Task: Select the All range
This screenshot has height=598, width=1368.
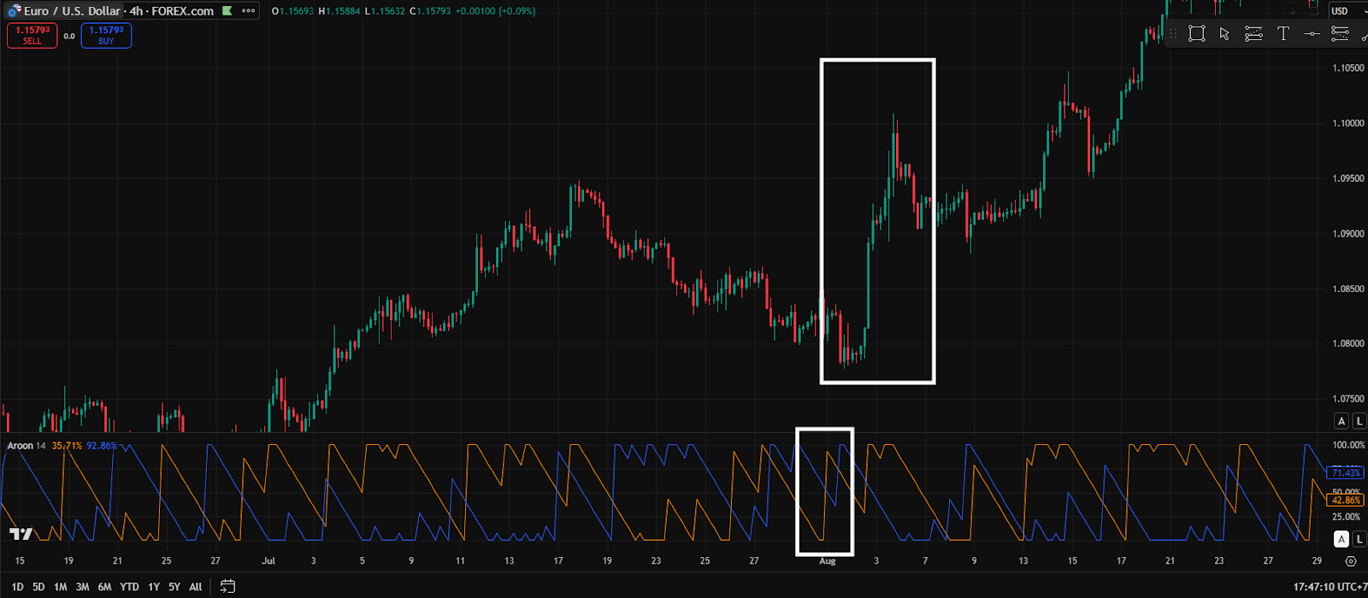Action: [196, 587]
